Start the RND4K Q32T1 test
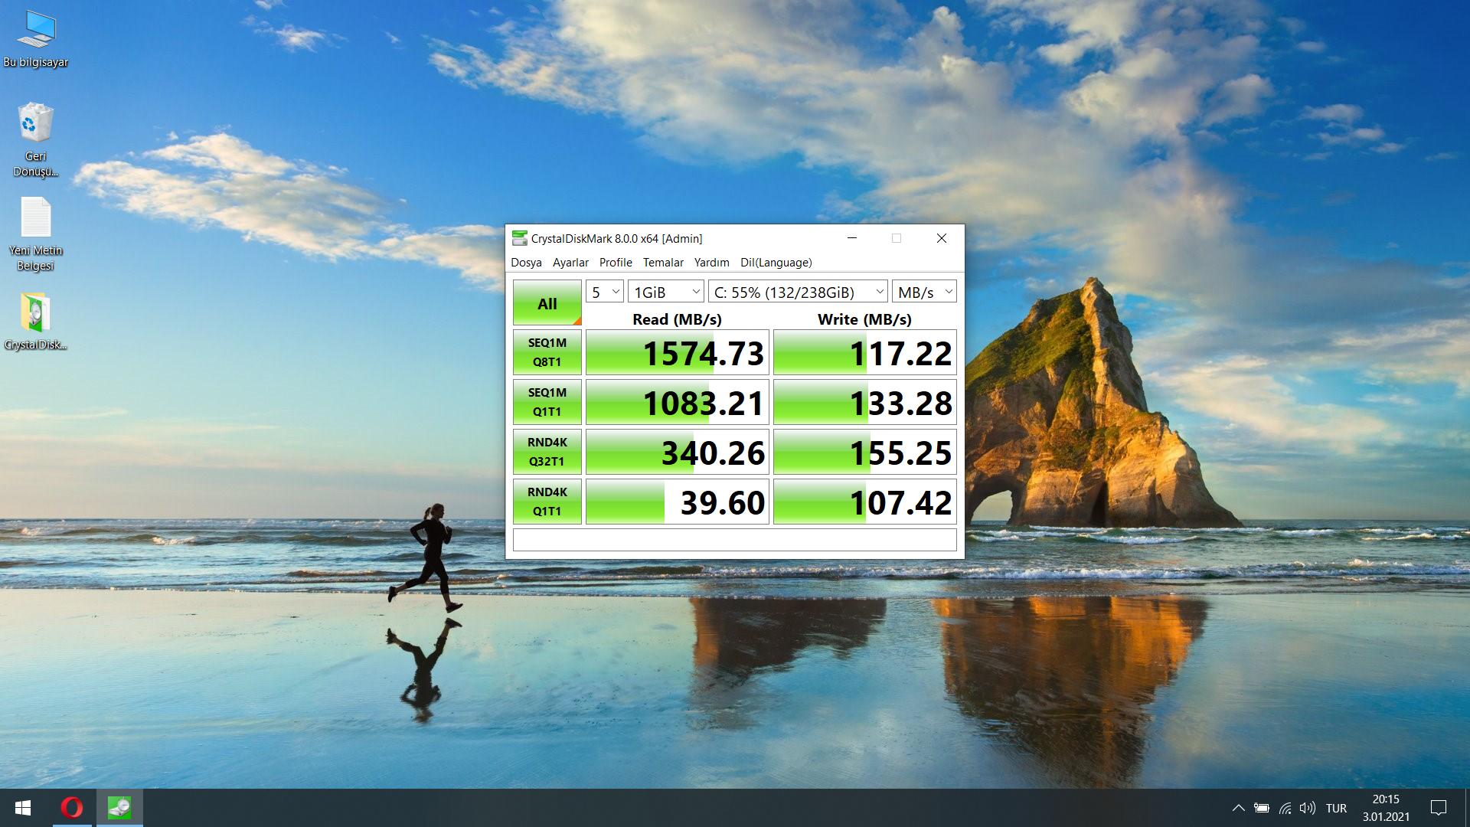 click(x=547, y=452)
